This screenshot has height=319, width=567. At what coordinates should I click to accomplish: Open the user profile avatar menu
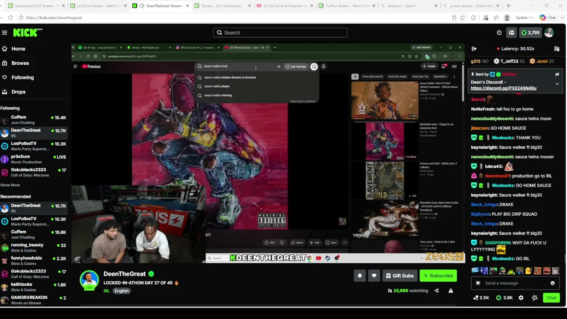click(549, 33)
